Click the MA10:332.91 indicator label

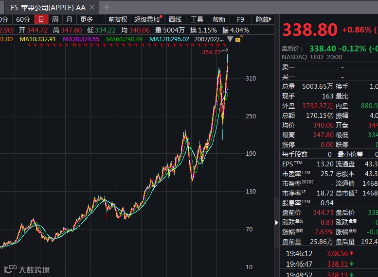click(37, 39)
